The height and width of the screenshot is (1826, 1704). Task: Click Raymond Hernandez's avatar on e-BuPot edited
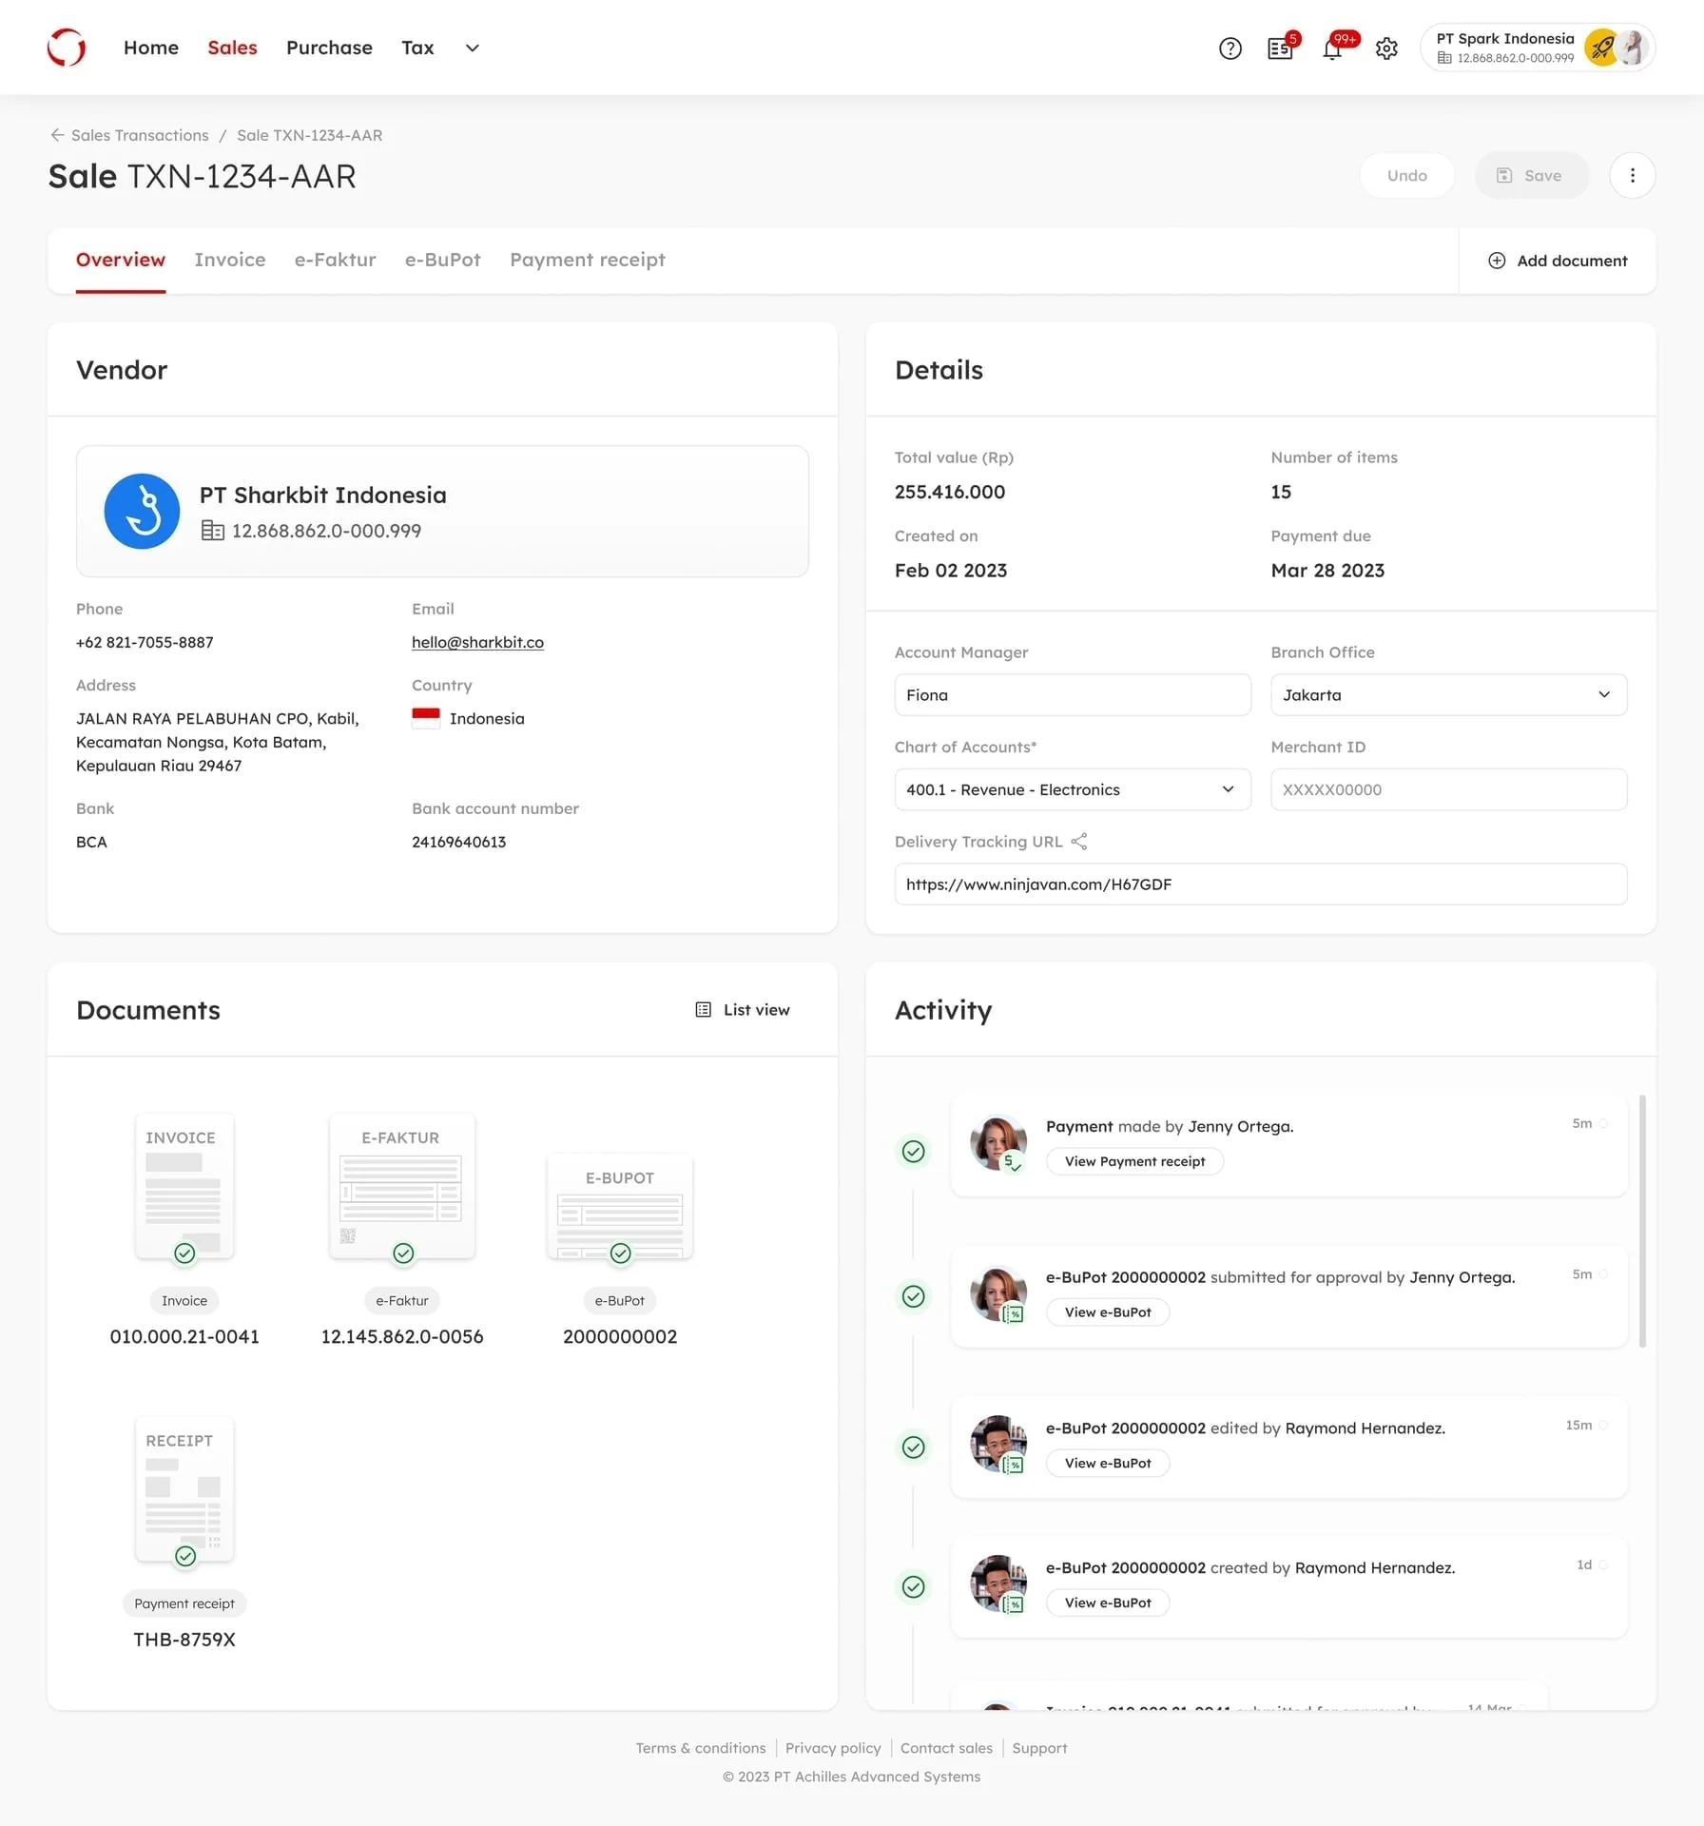click(x=998, y=1444)
